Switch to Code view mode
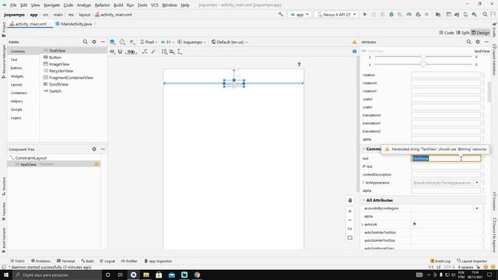The image size is (498, 280). coord(446,33)
